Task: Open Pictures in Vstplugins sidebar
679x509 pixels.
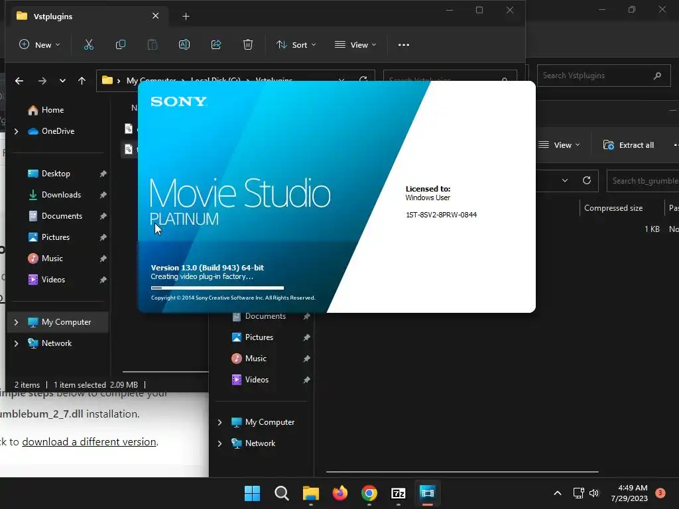Action: point(48,237)
